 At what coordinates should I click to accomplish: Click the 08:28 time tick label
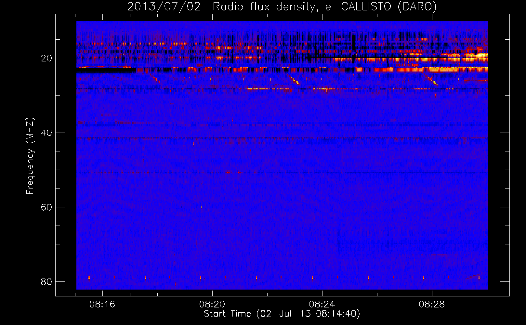coord(432,305)
